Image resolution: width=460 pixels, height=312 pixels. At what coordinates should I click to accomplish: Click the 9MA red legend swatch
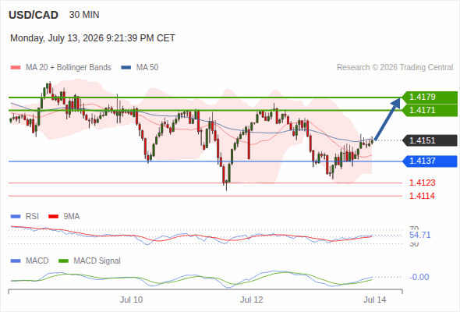tap(53, 217)
